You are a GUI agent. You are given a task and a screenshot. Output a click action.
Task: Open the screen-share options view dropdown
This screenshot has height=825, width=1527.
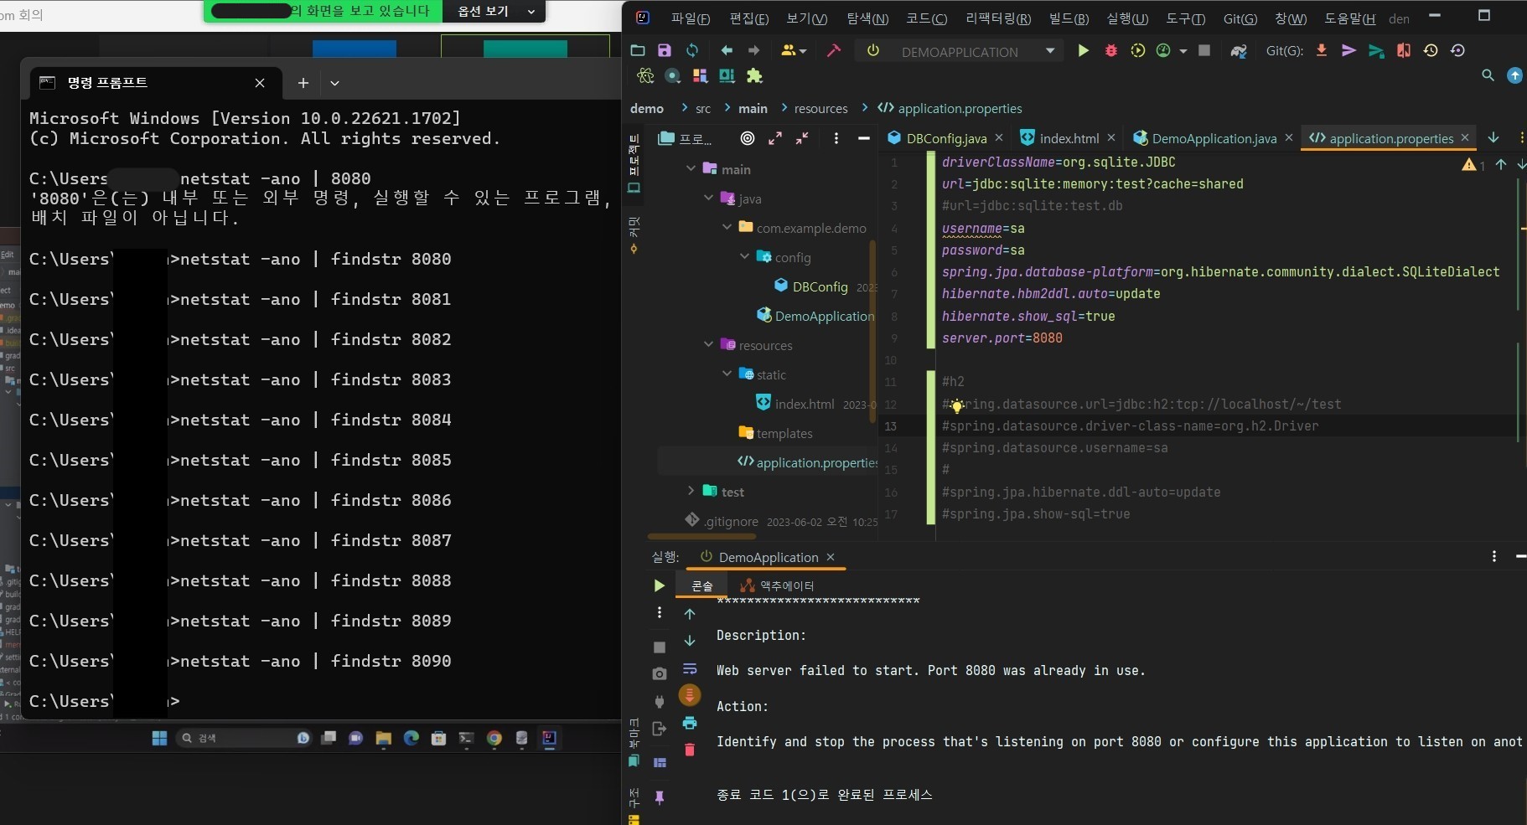[x=494, y=12]
